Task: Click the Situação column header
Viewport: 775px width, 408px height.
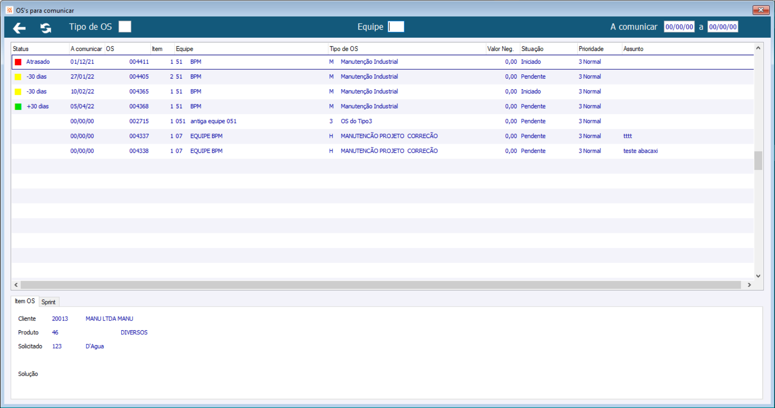Action: (x=549, y=49)
